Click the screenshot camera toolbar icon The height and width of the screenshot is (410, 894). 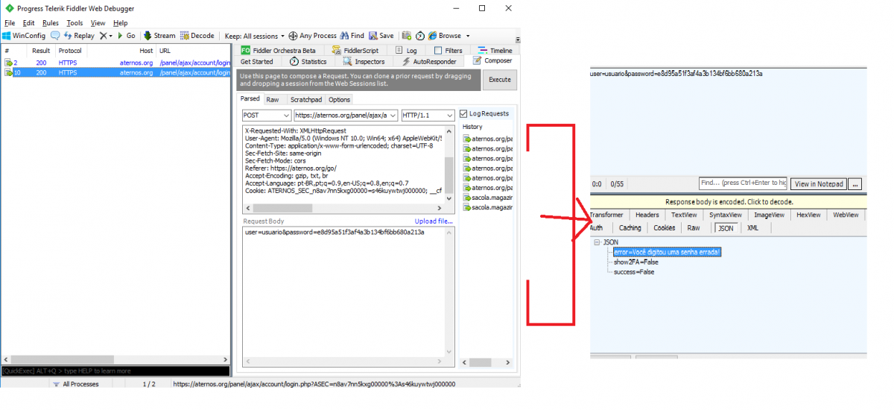coord(407,36)
